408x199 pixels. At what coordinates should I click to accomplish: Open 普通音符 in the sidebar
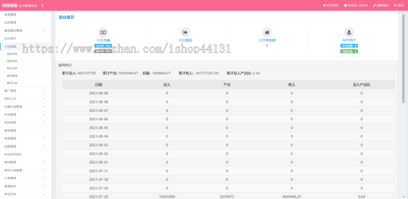10,186
